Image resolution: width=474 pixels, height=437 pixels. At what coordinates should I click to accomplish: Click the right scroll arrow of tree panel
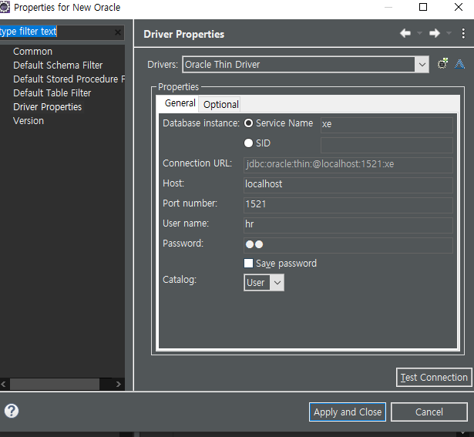tap(118, 384)
